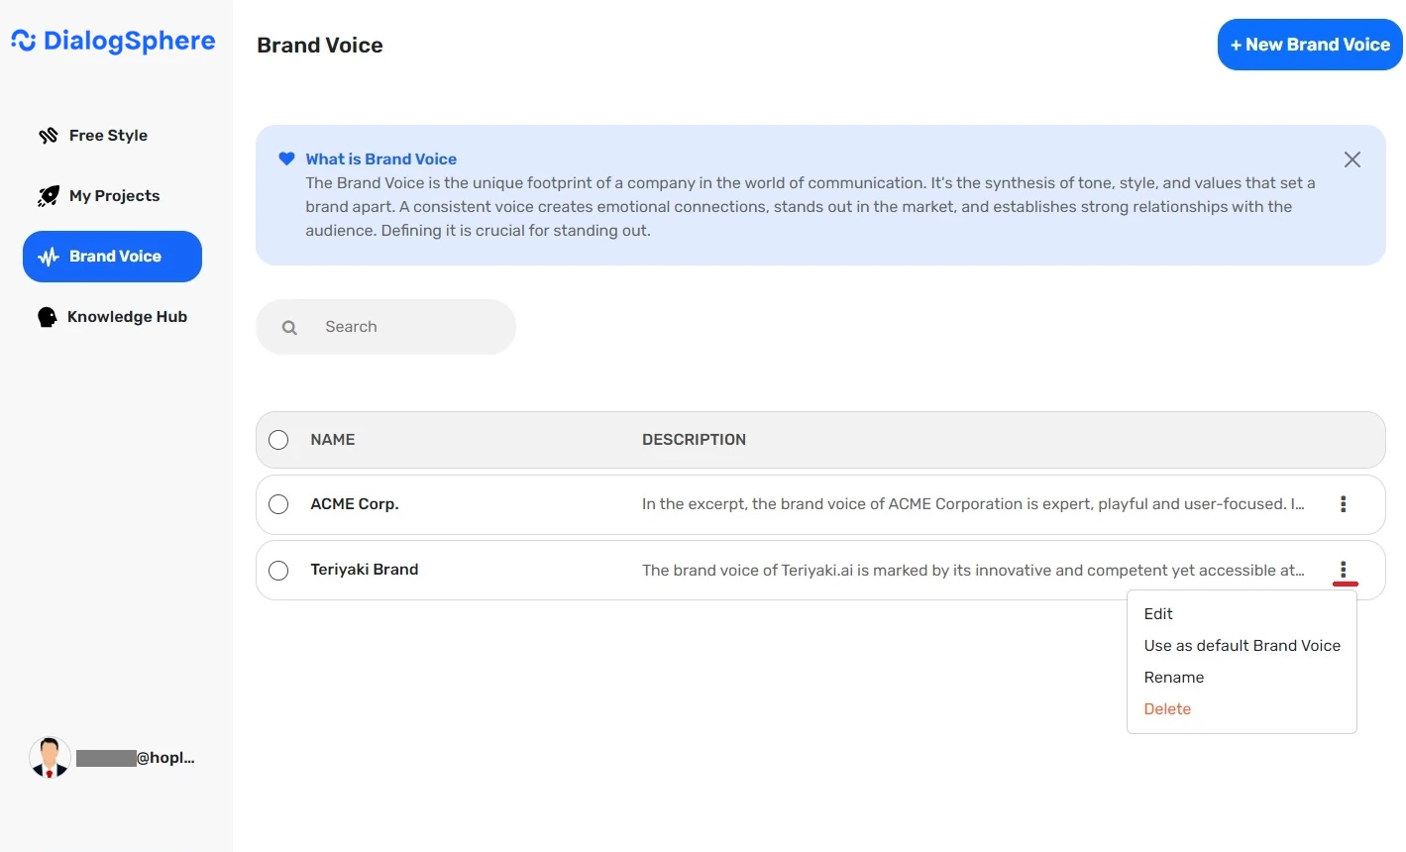The image size is (1406, 852).
Task: Toggle the select-all circle in the table header
Action: click(x=278, y=440)
